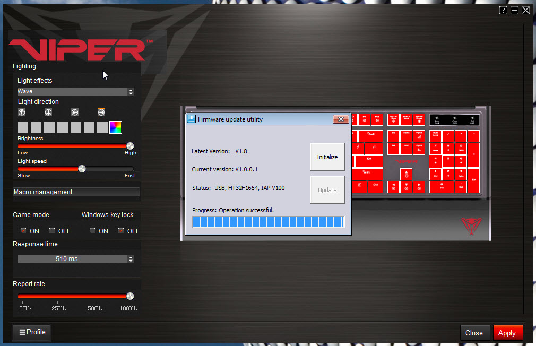Click the numpad slash key on keyboard image
This screenshot has width=536, height=346.
(448, 136)
